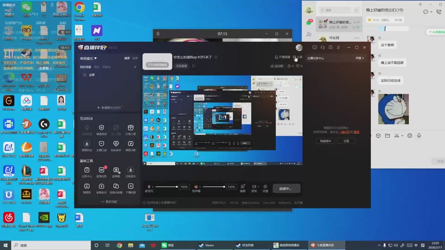
Task: Expand the WeChat chat-bubble dropdown
Action: click(x=431, y=12)
